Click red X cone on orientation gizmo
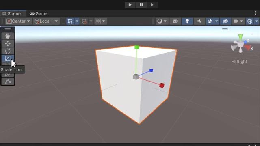 (x=247, y=48)
